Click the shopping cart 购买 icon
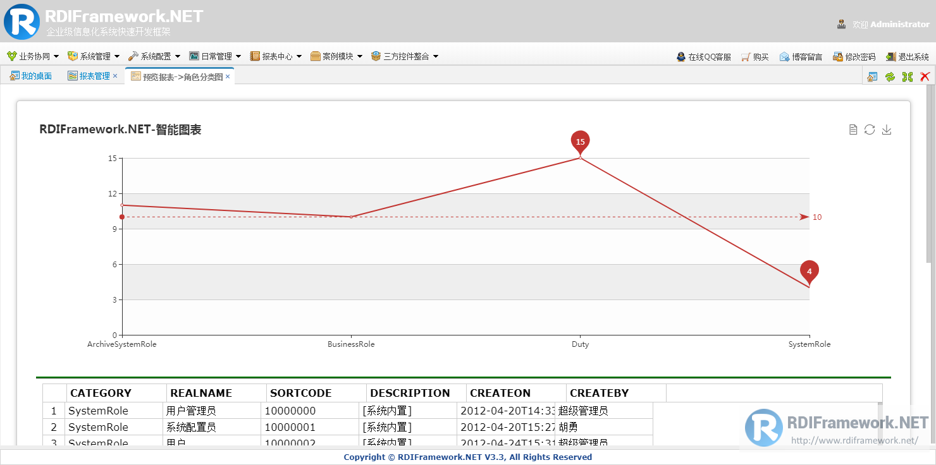Viewport: 936px width, 465px height. (746, 57)
